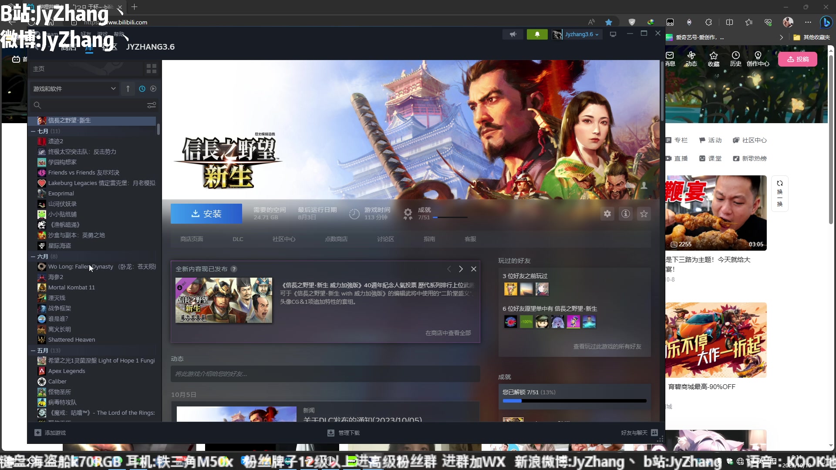Add game to favorites star icon
The width and height of the screenshot is (836, 470).
[x=644, y=214]
